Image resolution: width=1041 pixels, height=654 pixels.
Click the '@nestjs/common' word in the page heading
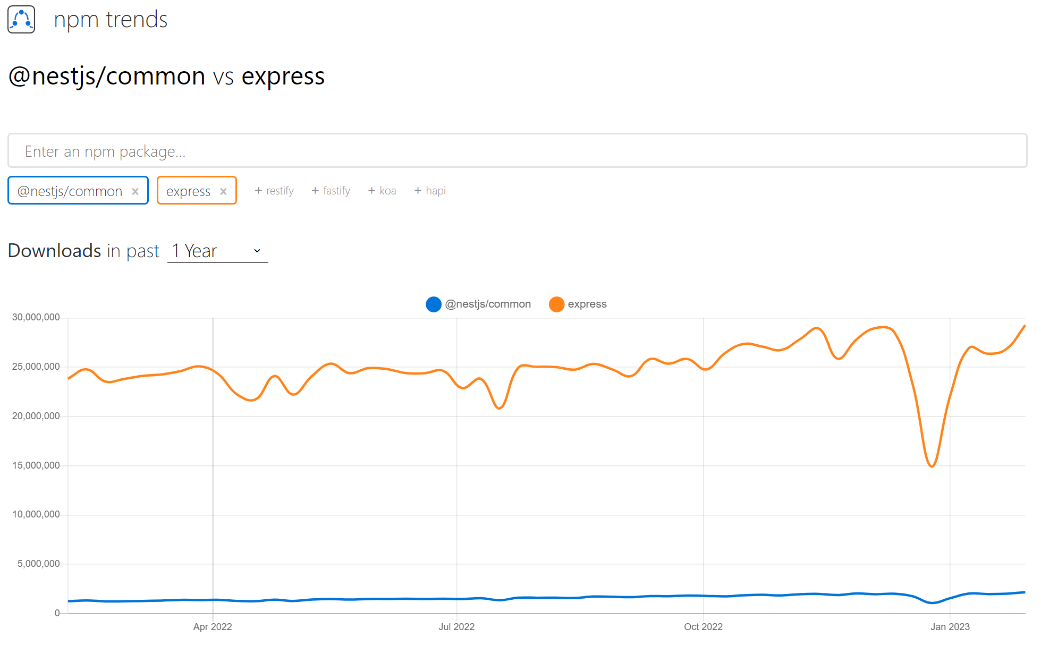tap(107, 76)
